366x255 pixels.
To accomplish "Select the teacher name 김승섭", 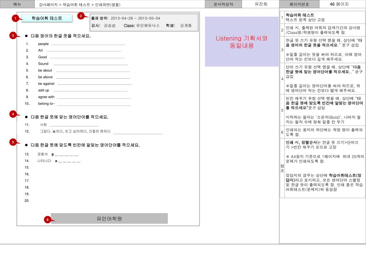I will (109, 25).
